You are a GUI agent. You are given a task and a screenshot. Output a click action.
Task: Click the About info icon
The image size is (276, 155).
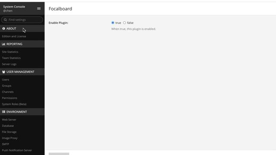pyautogui.click(x=3, y=28)
